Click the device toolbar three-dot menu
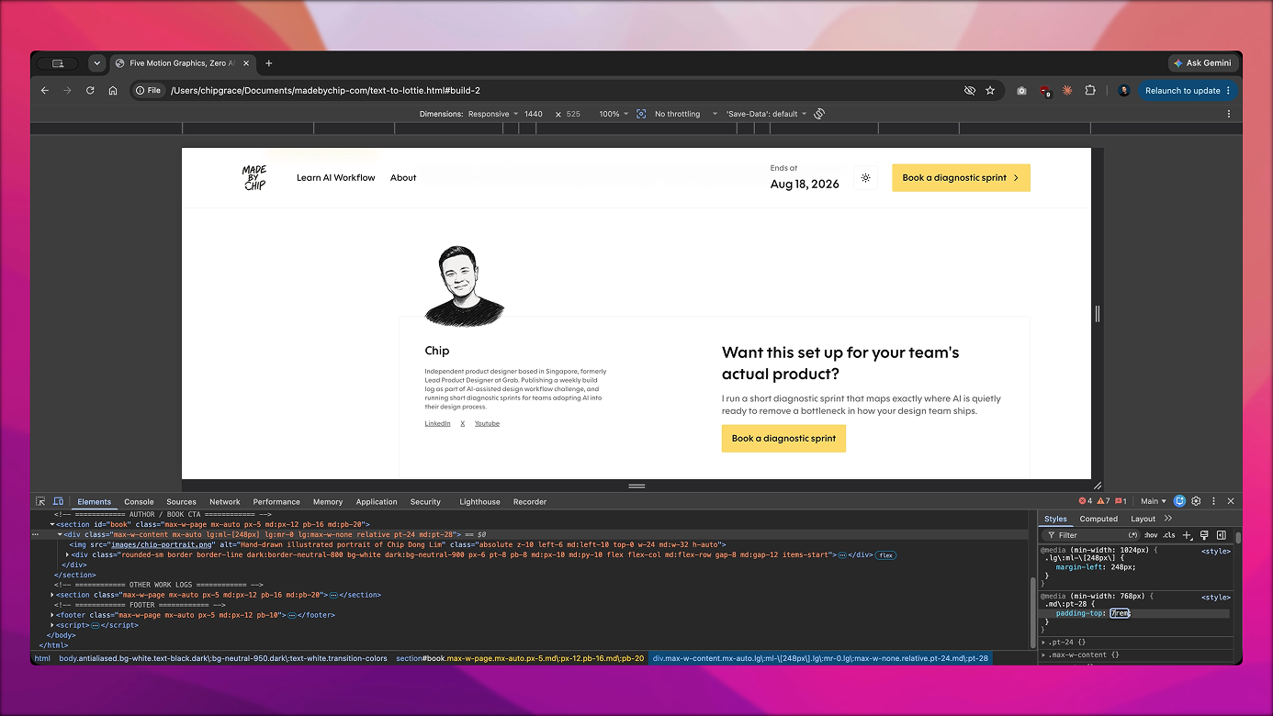Screen dimensions: 1273x716 click(1229, 114)
